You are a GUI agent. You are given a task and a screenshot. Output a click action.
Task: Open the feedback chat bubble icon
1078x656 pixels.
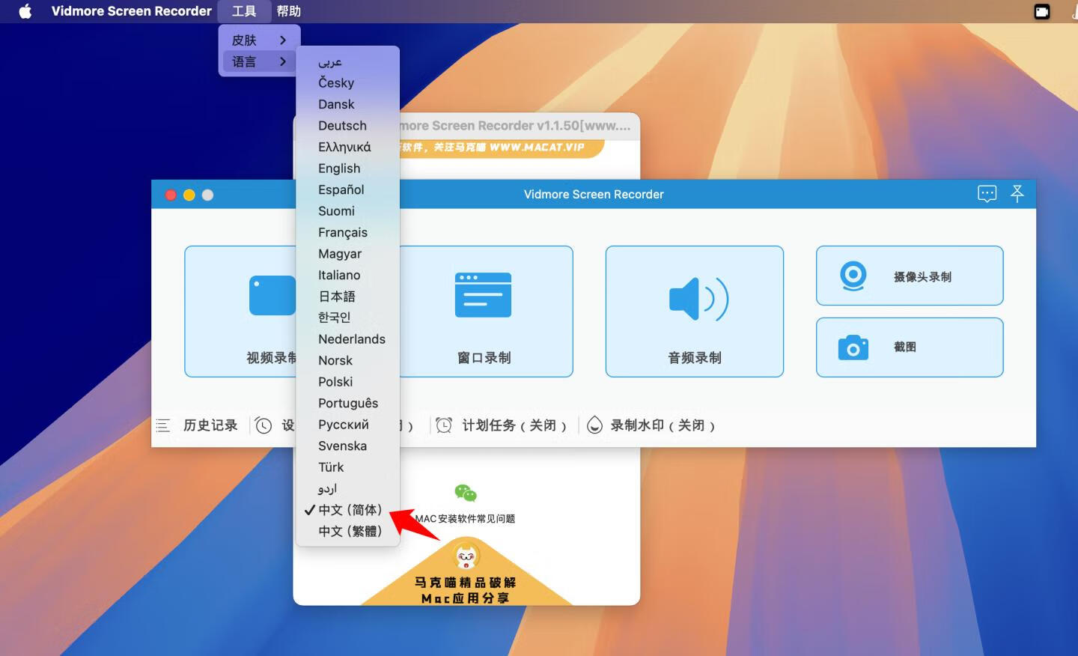987,194
